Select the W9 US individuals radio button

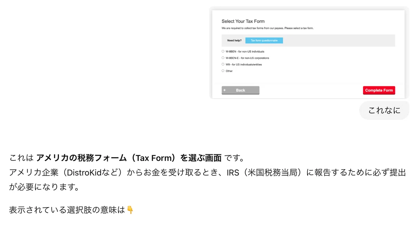click(223, 64)
